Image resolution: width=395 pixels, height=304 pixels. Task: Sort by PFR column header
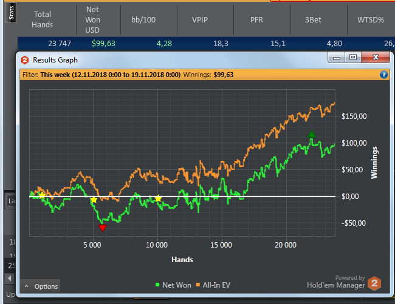click(256, 19)
